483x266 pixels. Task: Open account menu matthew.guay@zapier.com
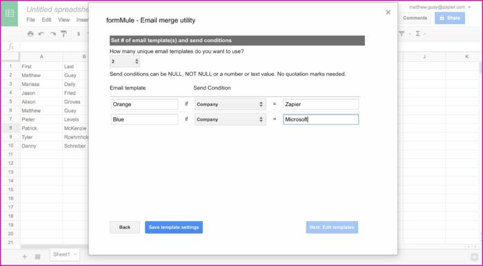[440, 7]
